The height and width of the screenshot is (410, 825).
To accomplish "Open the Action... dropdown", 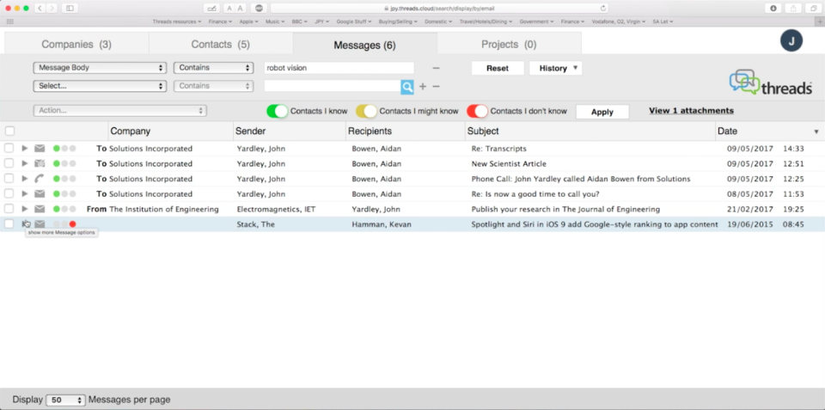I will [x=119, y=111].
